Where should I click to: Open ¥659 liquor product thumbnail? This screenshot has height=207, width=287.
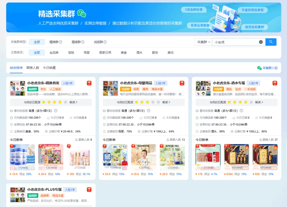coord(265,157)
